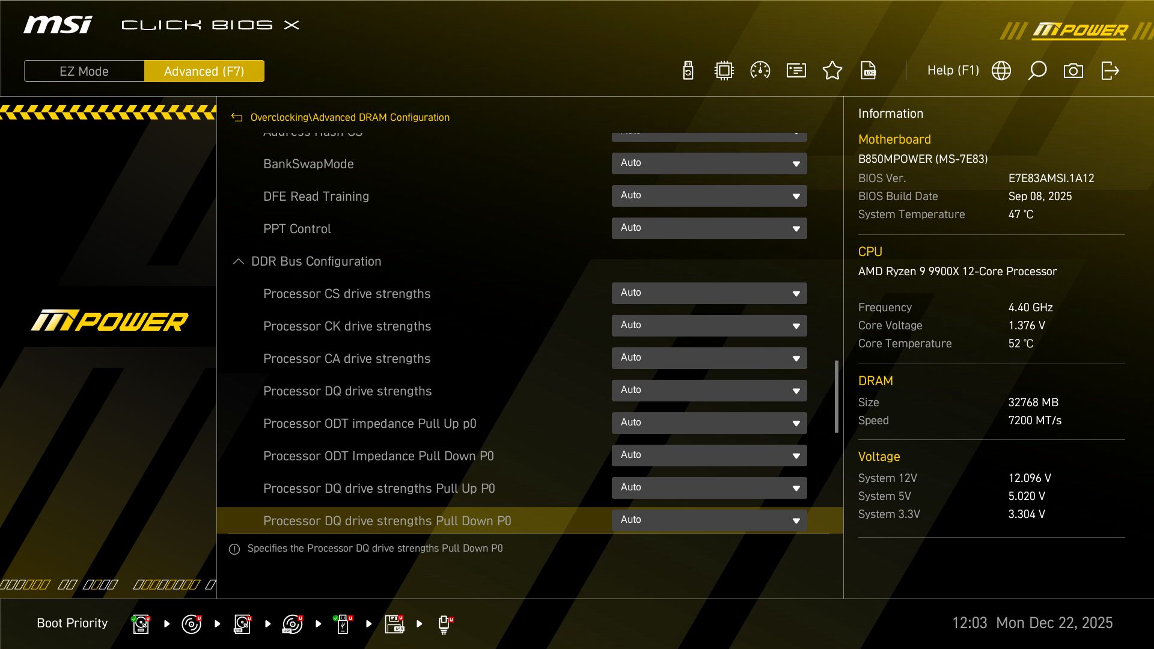Select the Advanced (F7) tab

tap(204, 71)
